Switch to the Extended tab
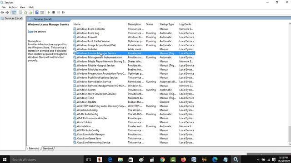The width and height of the screenshot is (291, 163). tap(34, 149)
